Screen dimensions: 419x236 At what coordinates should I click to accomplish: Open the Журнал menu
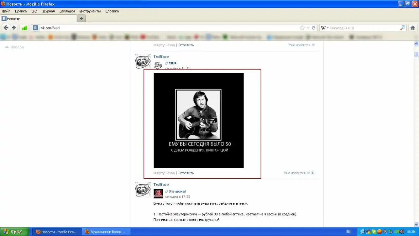pyautogui.click(x=48, y=11)
